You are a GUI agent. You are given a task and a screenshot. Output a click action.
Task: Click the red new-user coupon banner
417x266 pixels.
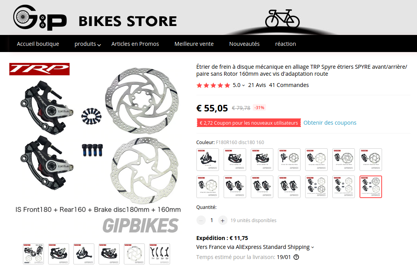(x=248, y=123)
